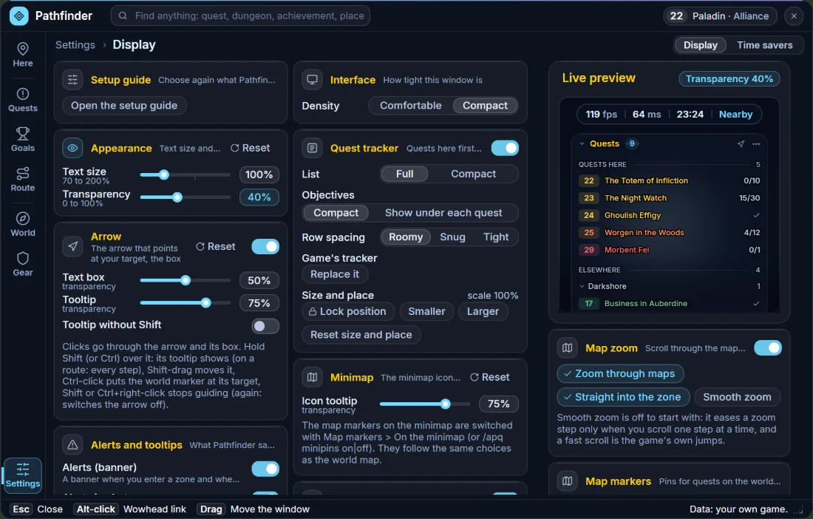Open the Gear shield section
Image resolution: width=813 pixels, height=519 pixels.
[23, 264]
